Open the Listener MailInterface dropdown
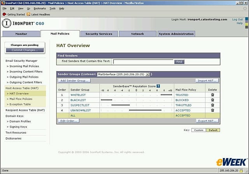249x174 pixels. (123, 74)
